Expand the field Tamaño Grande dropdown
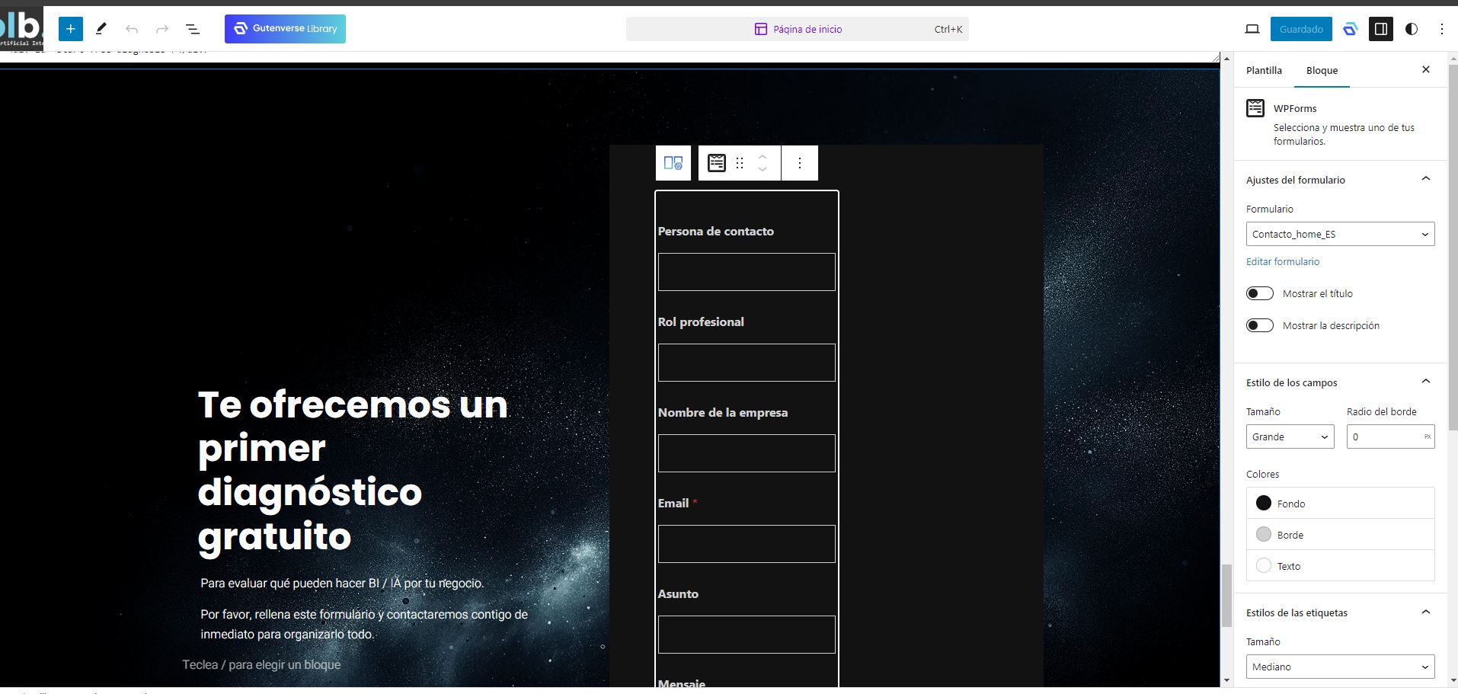This screenshot has width=1458, height=694. pos(1290,437)
